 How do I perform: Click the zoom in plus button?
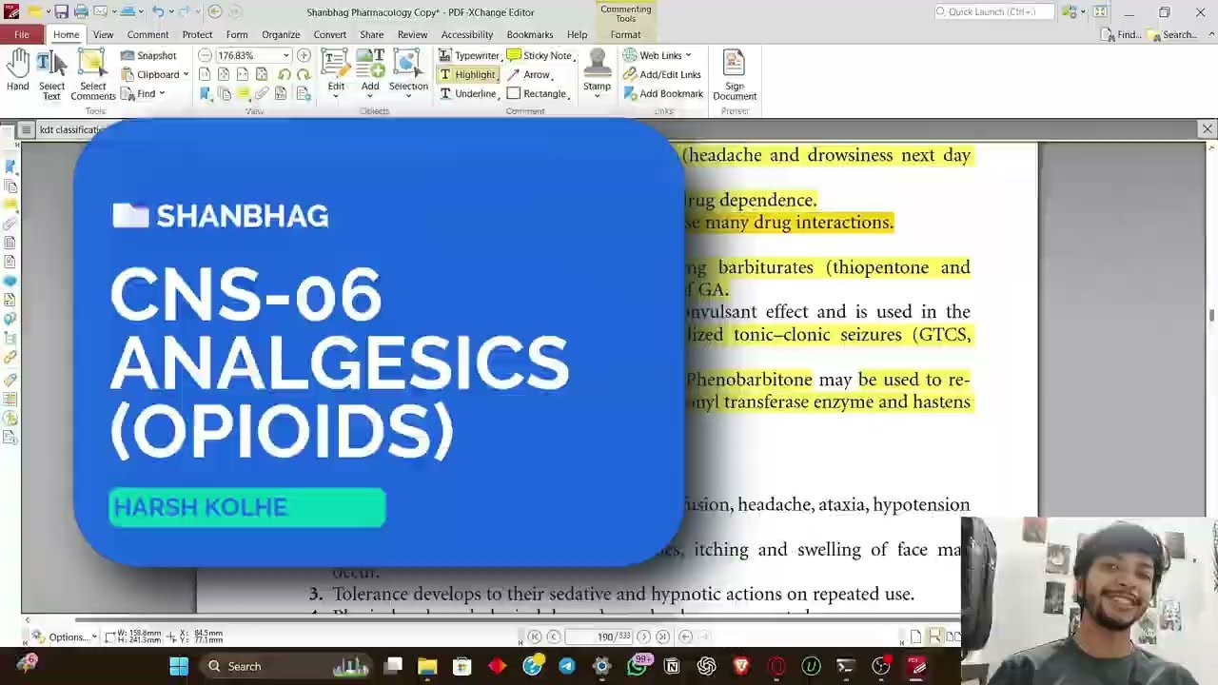tap(304, 55)
